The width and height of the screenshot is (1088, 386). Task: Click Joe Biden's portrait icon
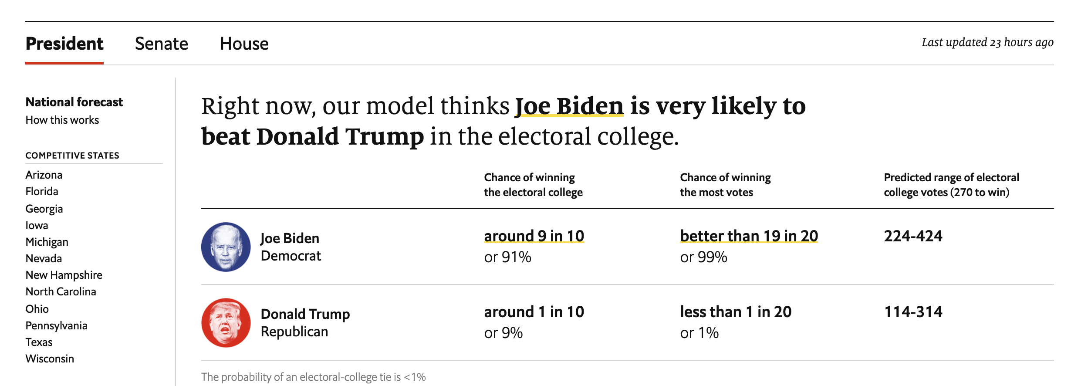226,247
